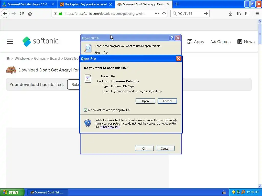Image resolution: width=262 pixels, height=196 pixels.
Task: Click the taskbar clock showing 12:40 PM
Action: click(253, 192)
